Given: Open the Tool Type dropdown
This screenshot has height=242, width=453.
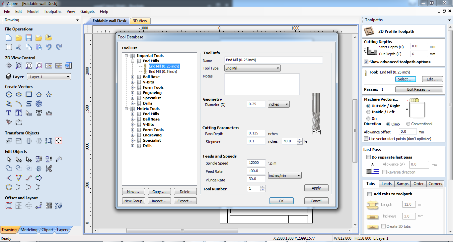Looking at the screenshot, I should (x=253, y=68).
